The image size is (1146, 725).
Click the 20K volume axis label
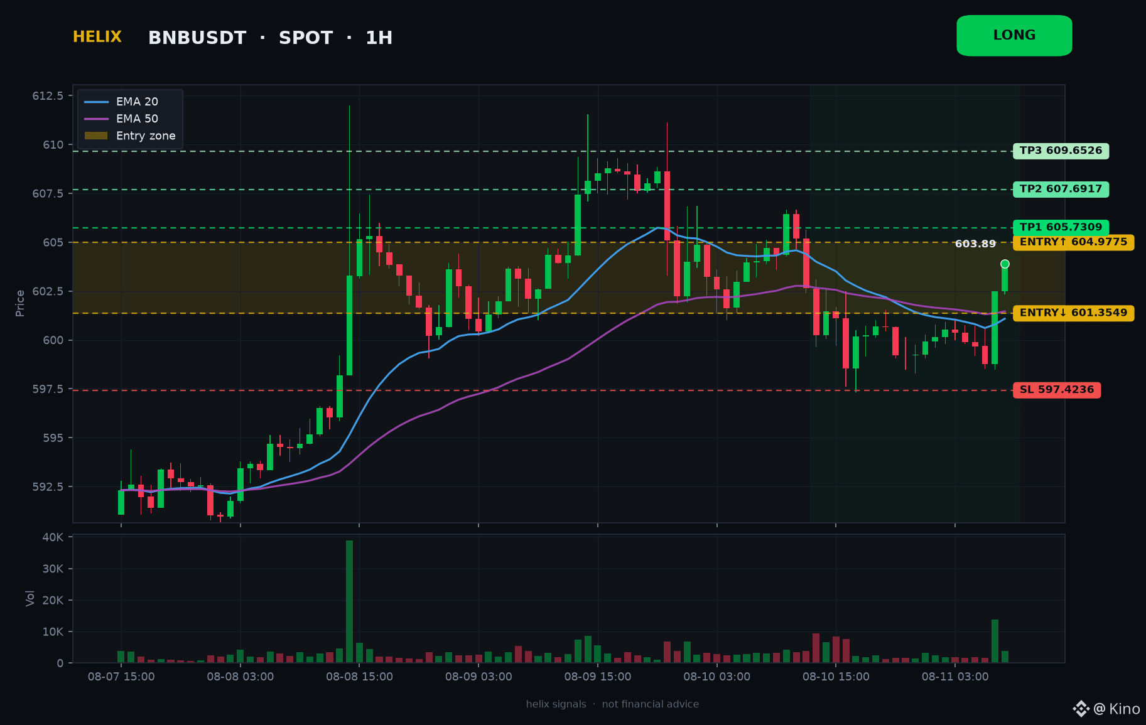point(53,600)
